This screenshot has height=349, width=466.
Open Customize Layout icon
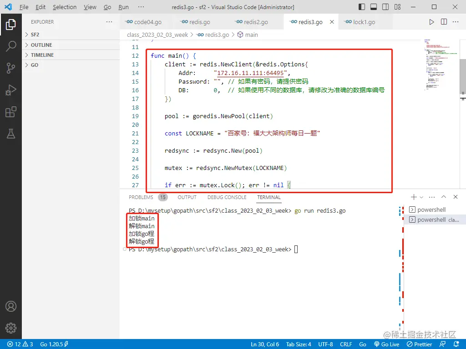tap(397, 7)
